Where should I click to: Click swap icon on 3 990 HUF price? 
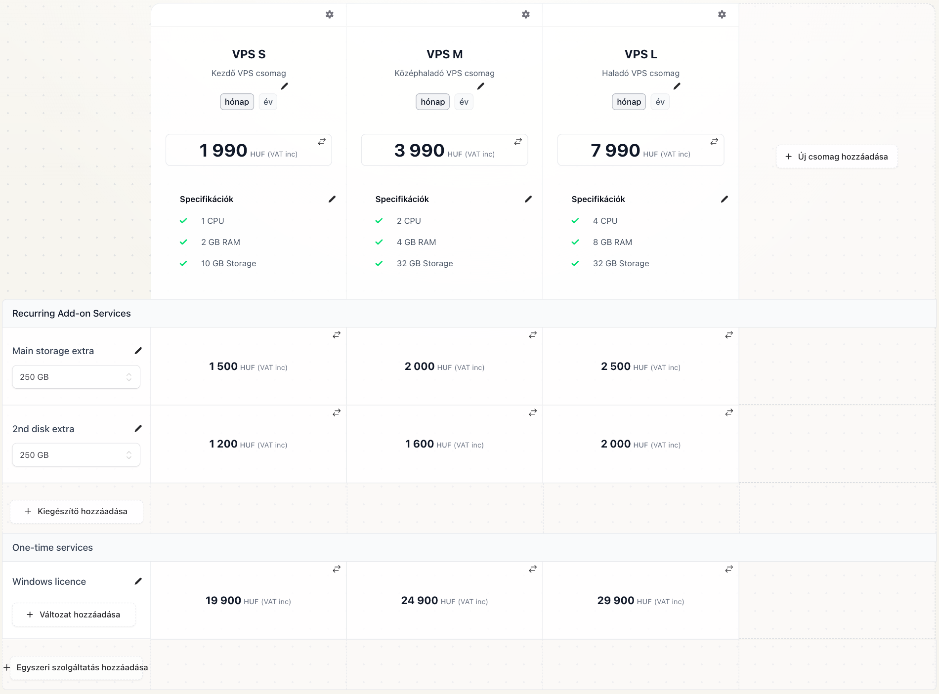pyautogui.click(x=518, y=141)
